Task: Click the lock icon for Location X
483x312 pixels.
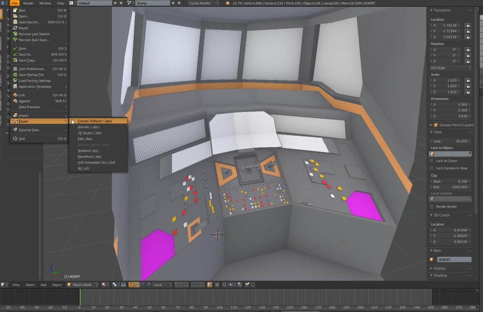Action: pyautogui.click(x=467, y=25)
